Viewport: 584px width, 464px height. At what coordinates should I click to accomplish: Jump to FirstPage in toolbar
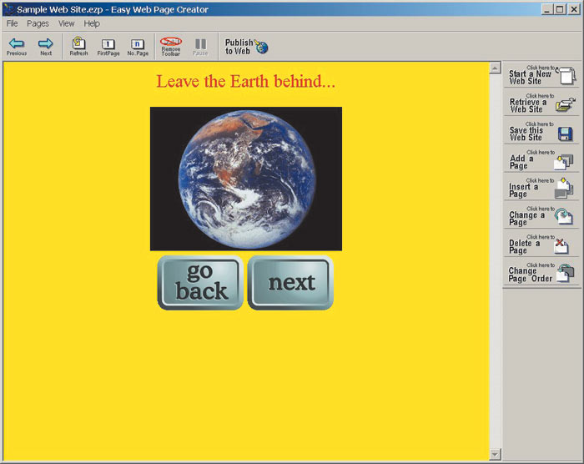[x=108, y=44]
